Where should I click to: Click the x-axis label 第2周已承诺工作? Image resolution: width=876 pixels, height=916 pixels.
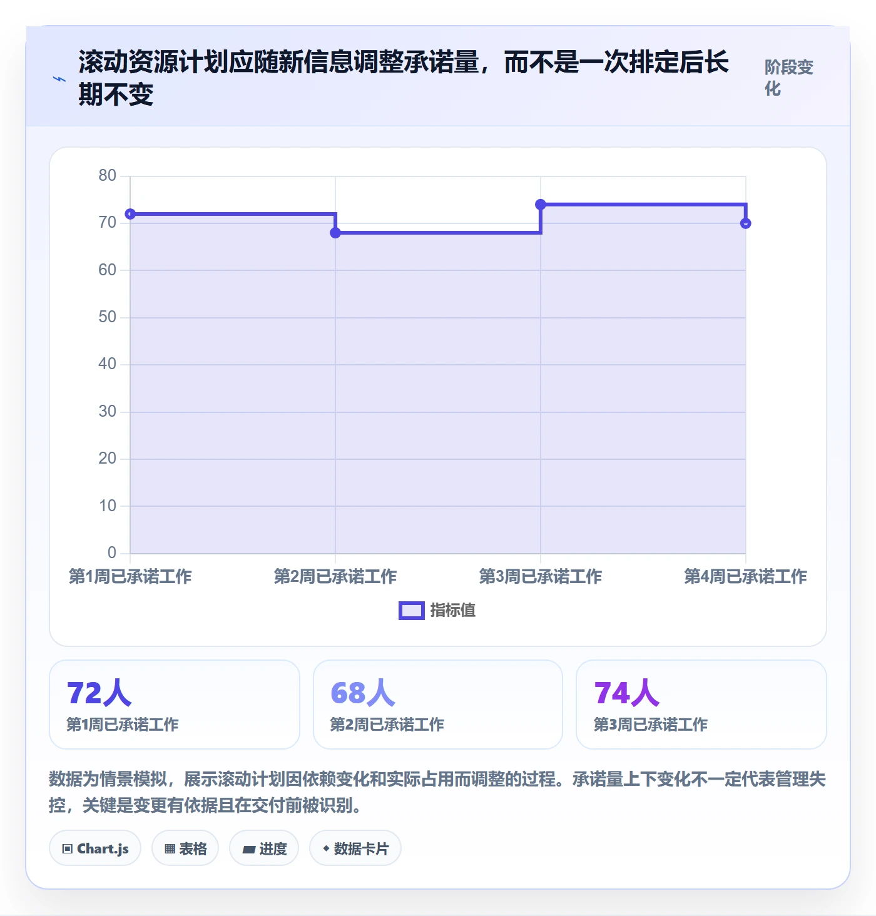pyautogui.click(x=335, y=576)
